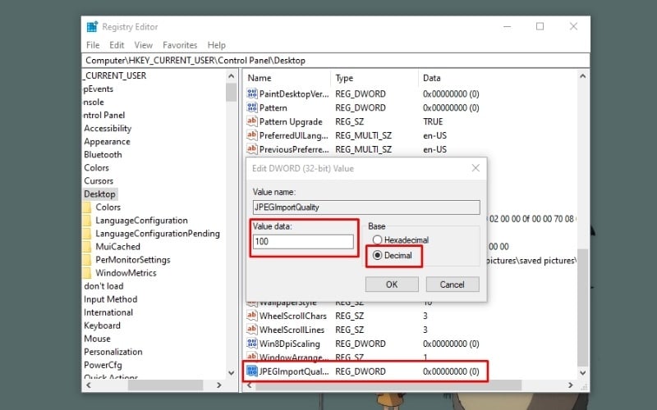
Task: Click the PreviousPreferre string icon
Action: (252, 149)
